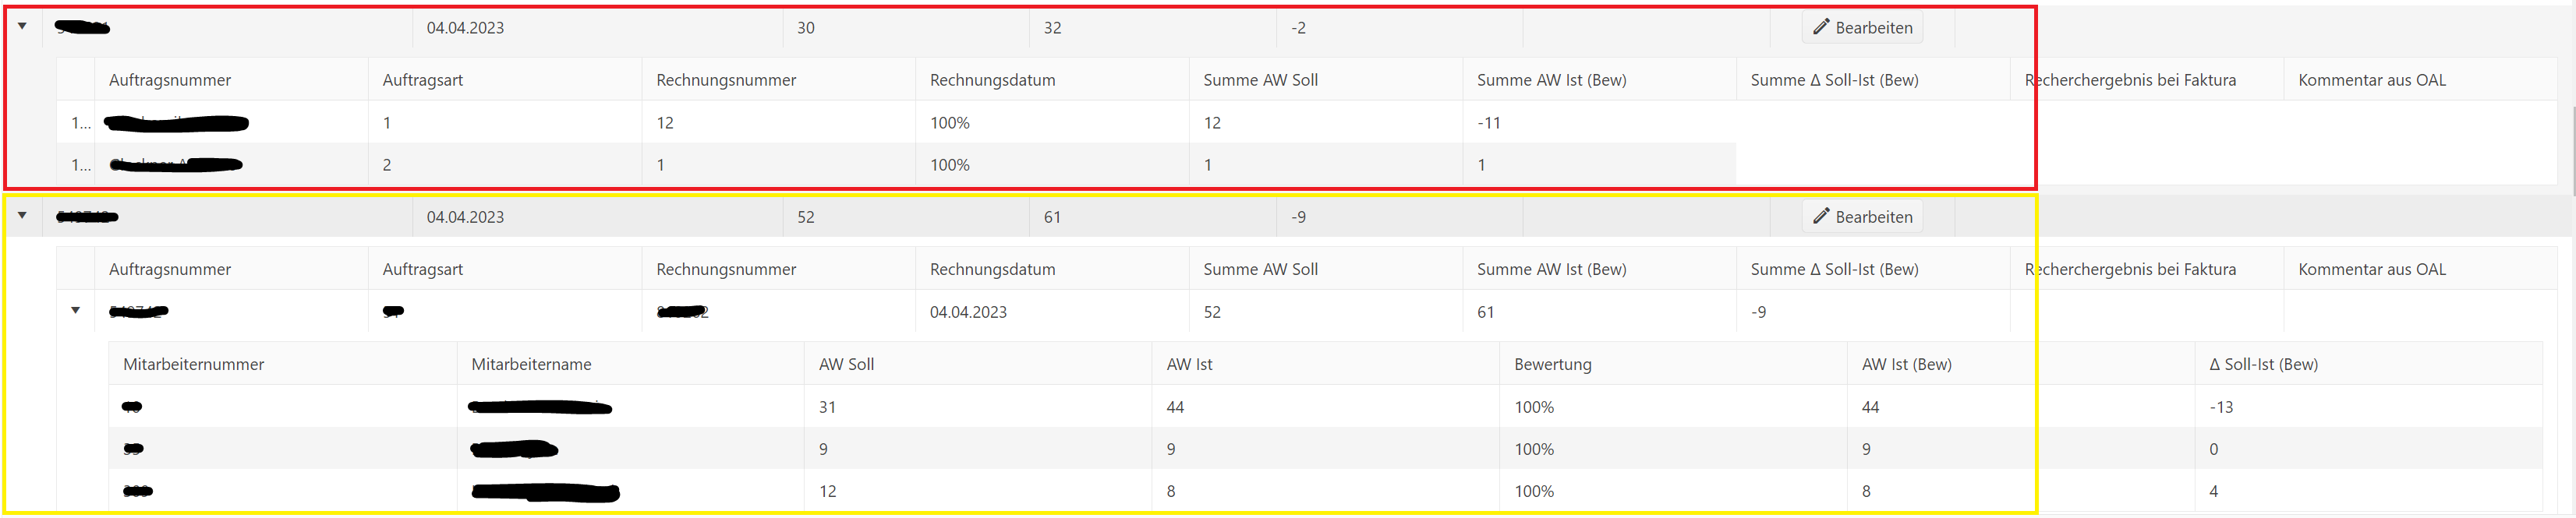Collapse the nested order row showing the Mitarbeiter details

[75, 311]
